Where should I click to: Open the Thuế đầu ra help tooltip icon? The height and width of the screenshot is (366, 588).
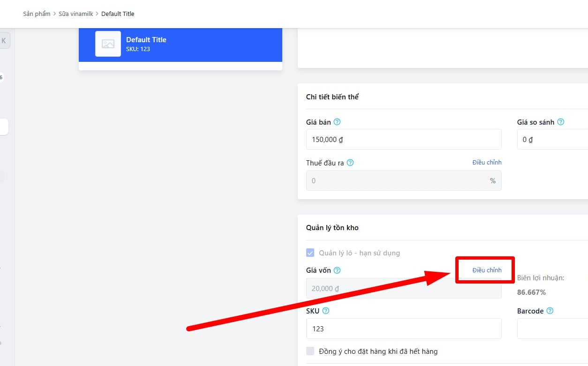coord(350,163)
